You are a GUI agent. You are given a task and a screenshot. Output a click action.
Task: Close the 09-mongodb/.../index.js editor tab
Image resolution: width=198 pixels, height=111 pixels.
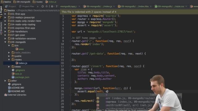pos(114,6)
